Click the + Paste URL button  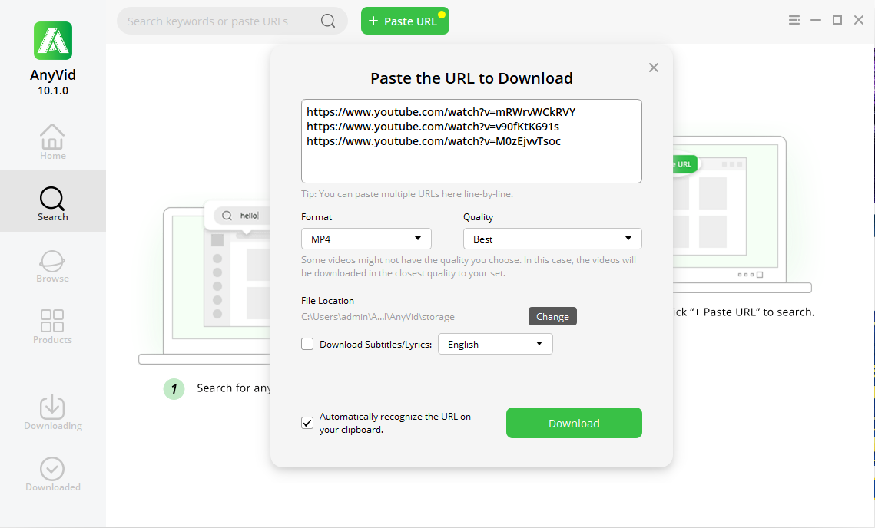click(x=405, y=21)
